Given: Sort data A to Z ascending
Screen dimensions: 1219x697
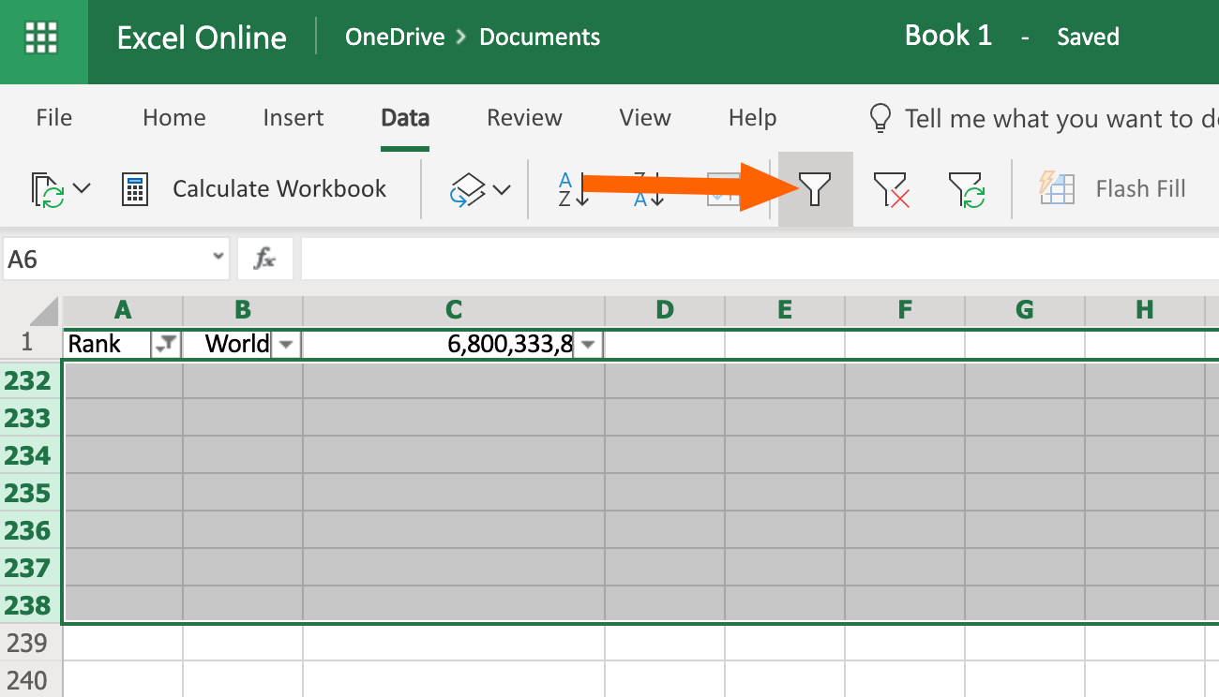Looking at the screenshot, I should click(573, 188).
